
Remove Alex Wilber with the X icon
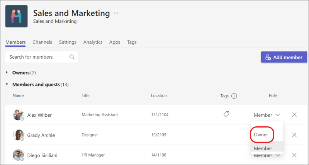294,115
